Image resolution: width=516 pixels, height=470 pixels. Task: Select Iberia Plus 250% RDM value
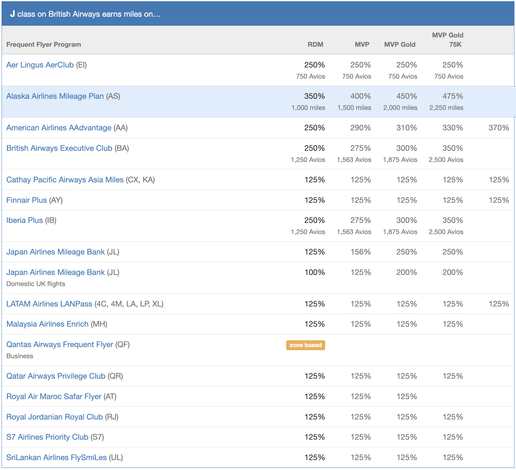coord(315,220)
